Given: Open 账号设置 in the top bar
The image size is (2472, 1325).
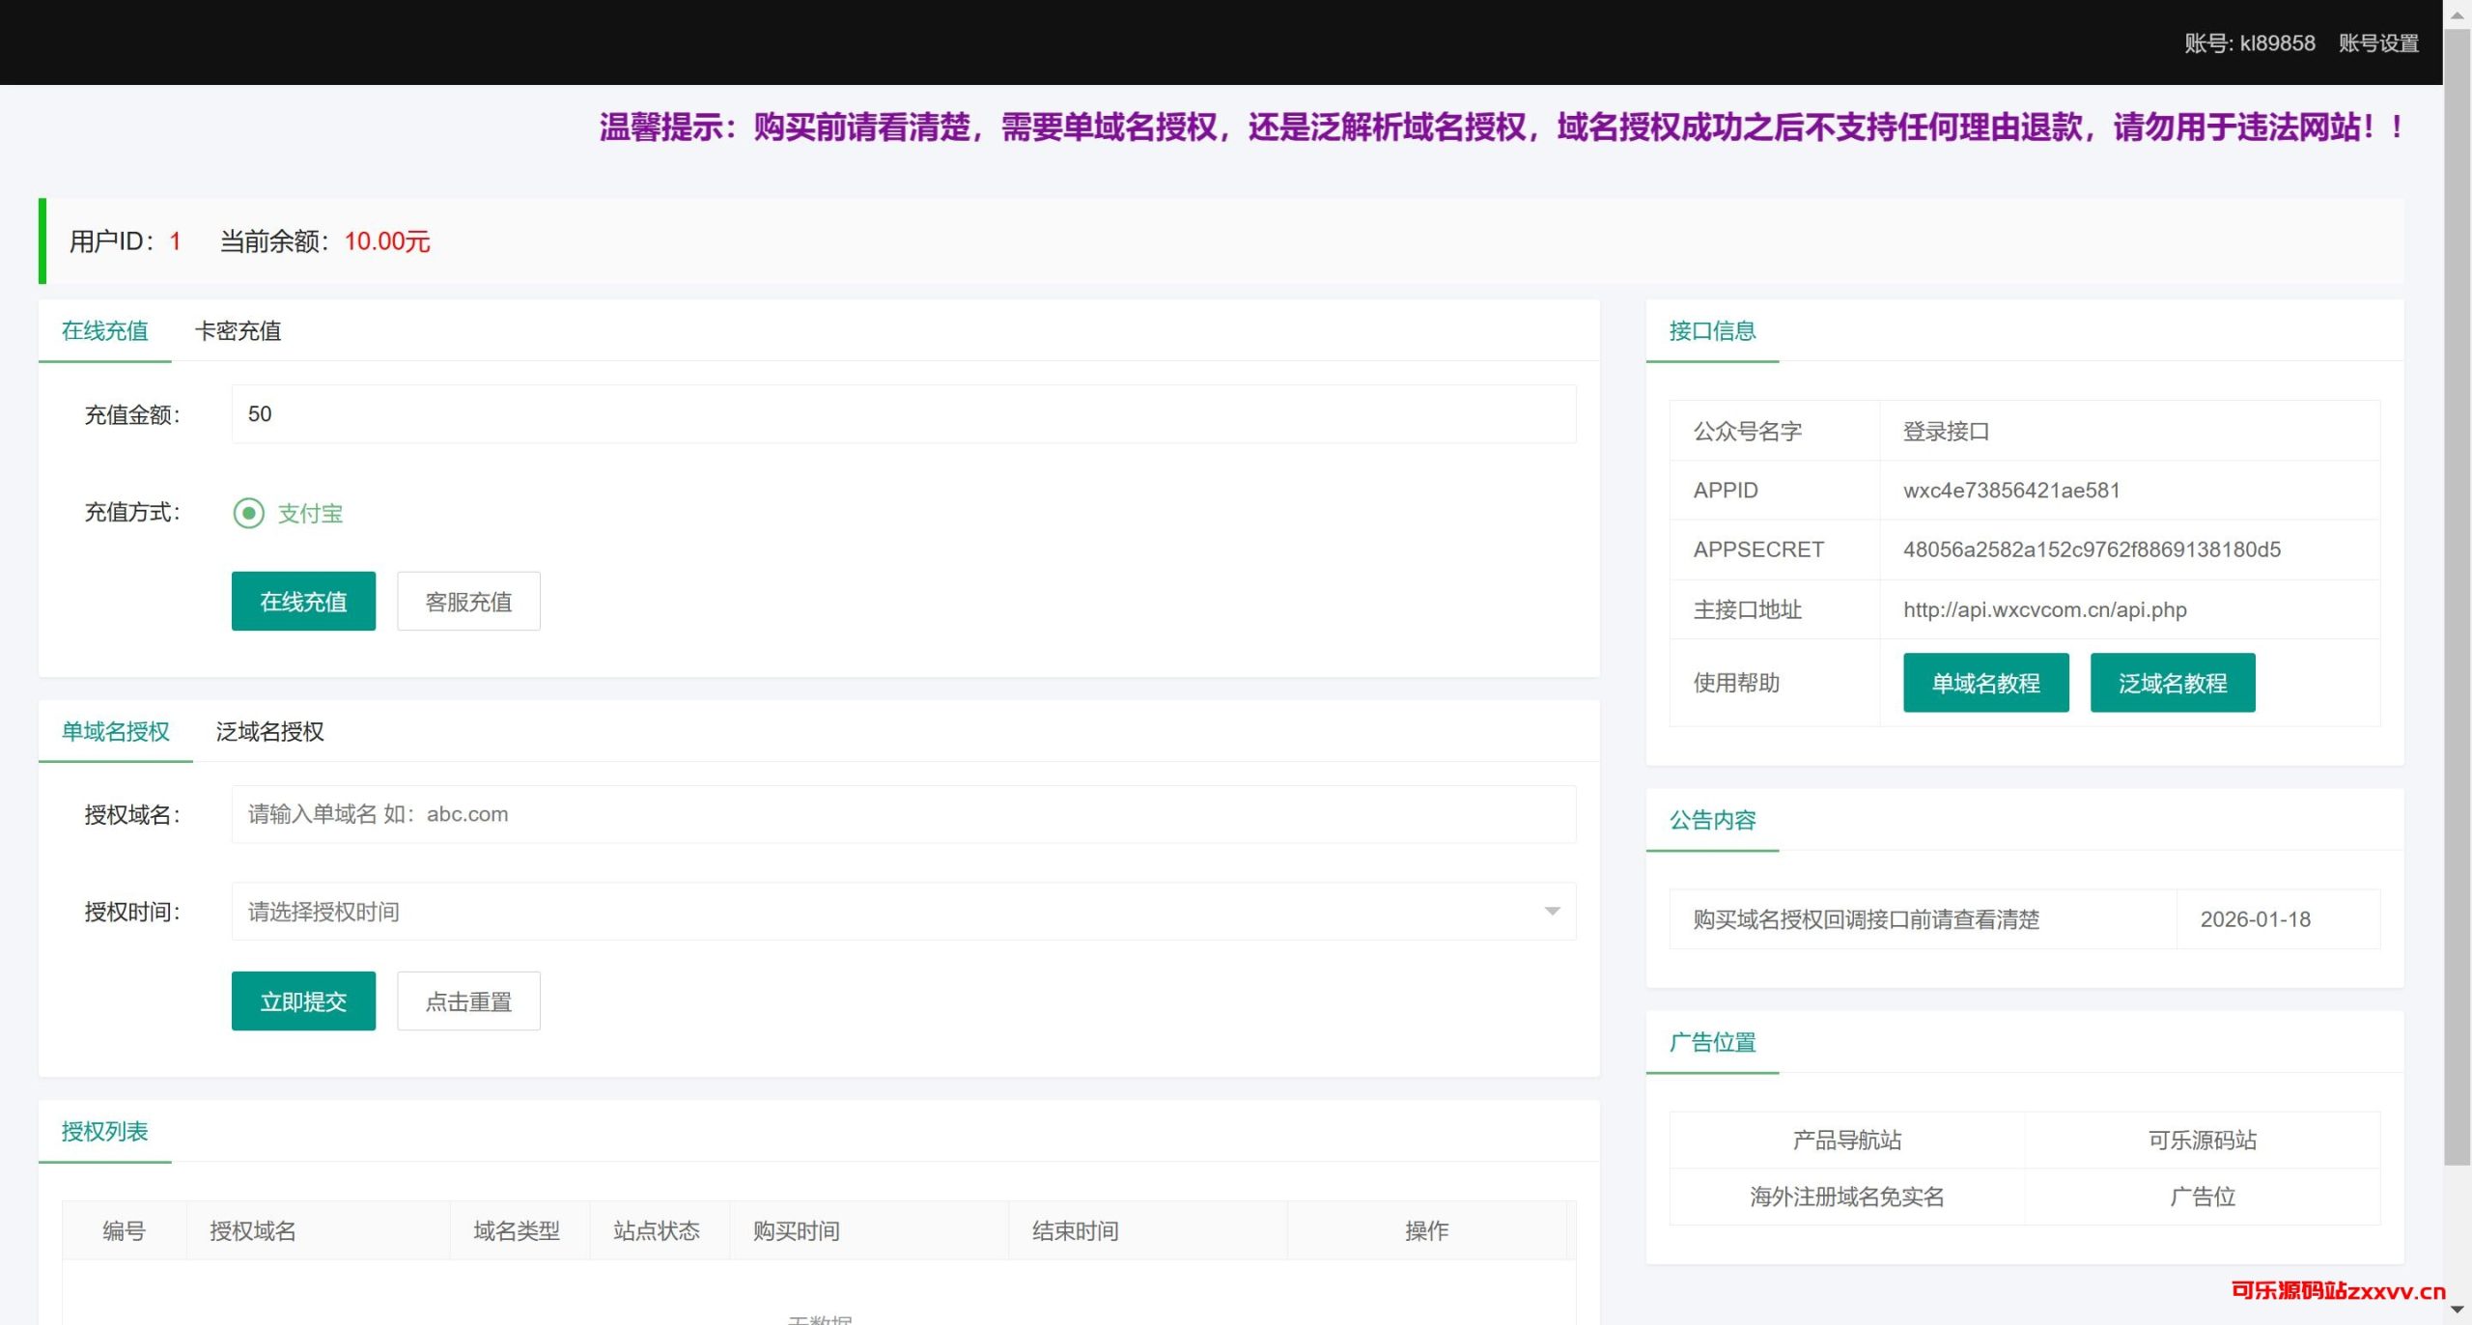Looking at the screenshot, I should 2377,43.
